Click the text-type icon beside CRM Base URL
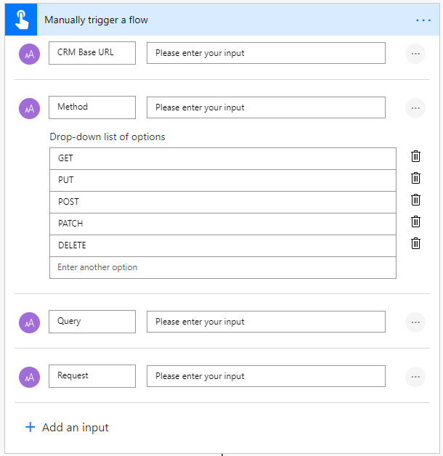The height and width of the screenshot is (456, 443). pyautogui.click(x=30, y=54)
